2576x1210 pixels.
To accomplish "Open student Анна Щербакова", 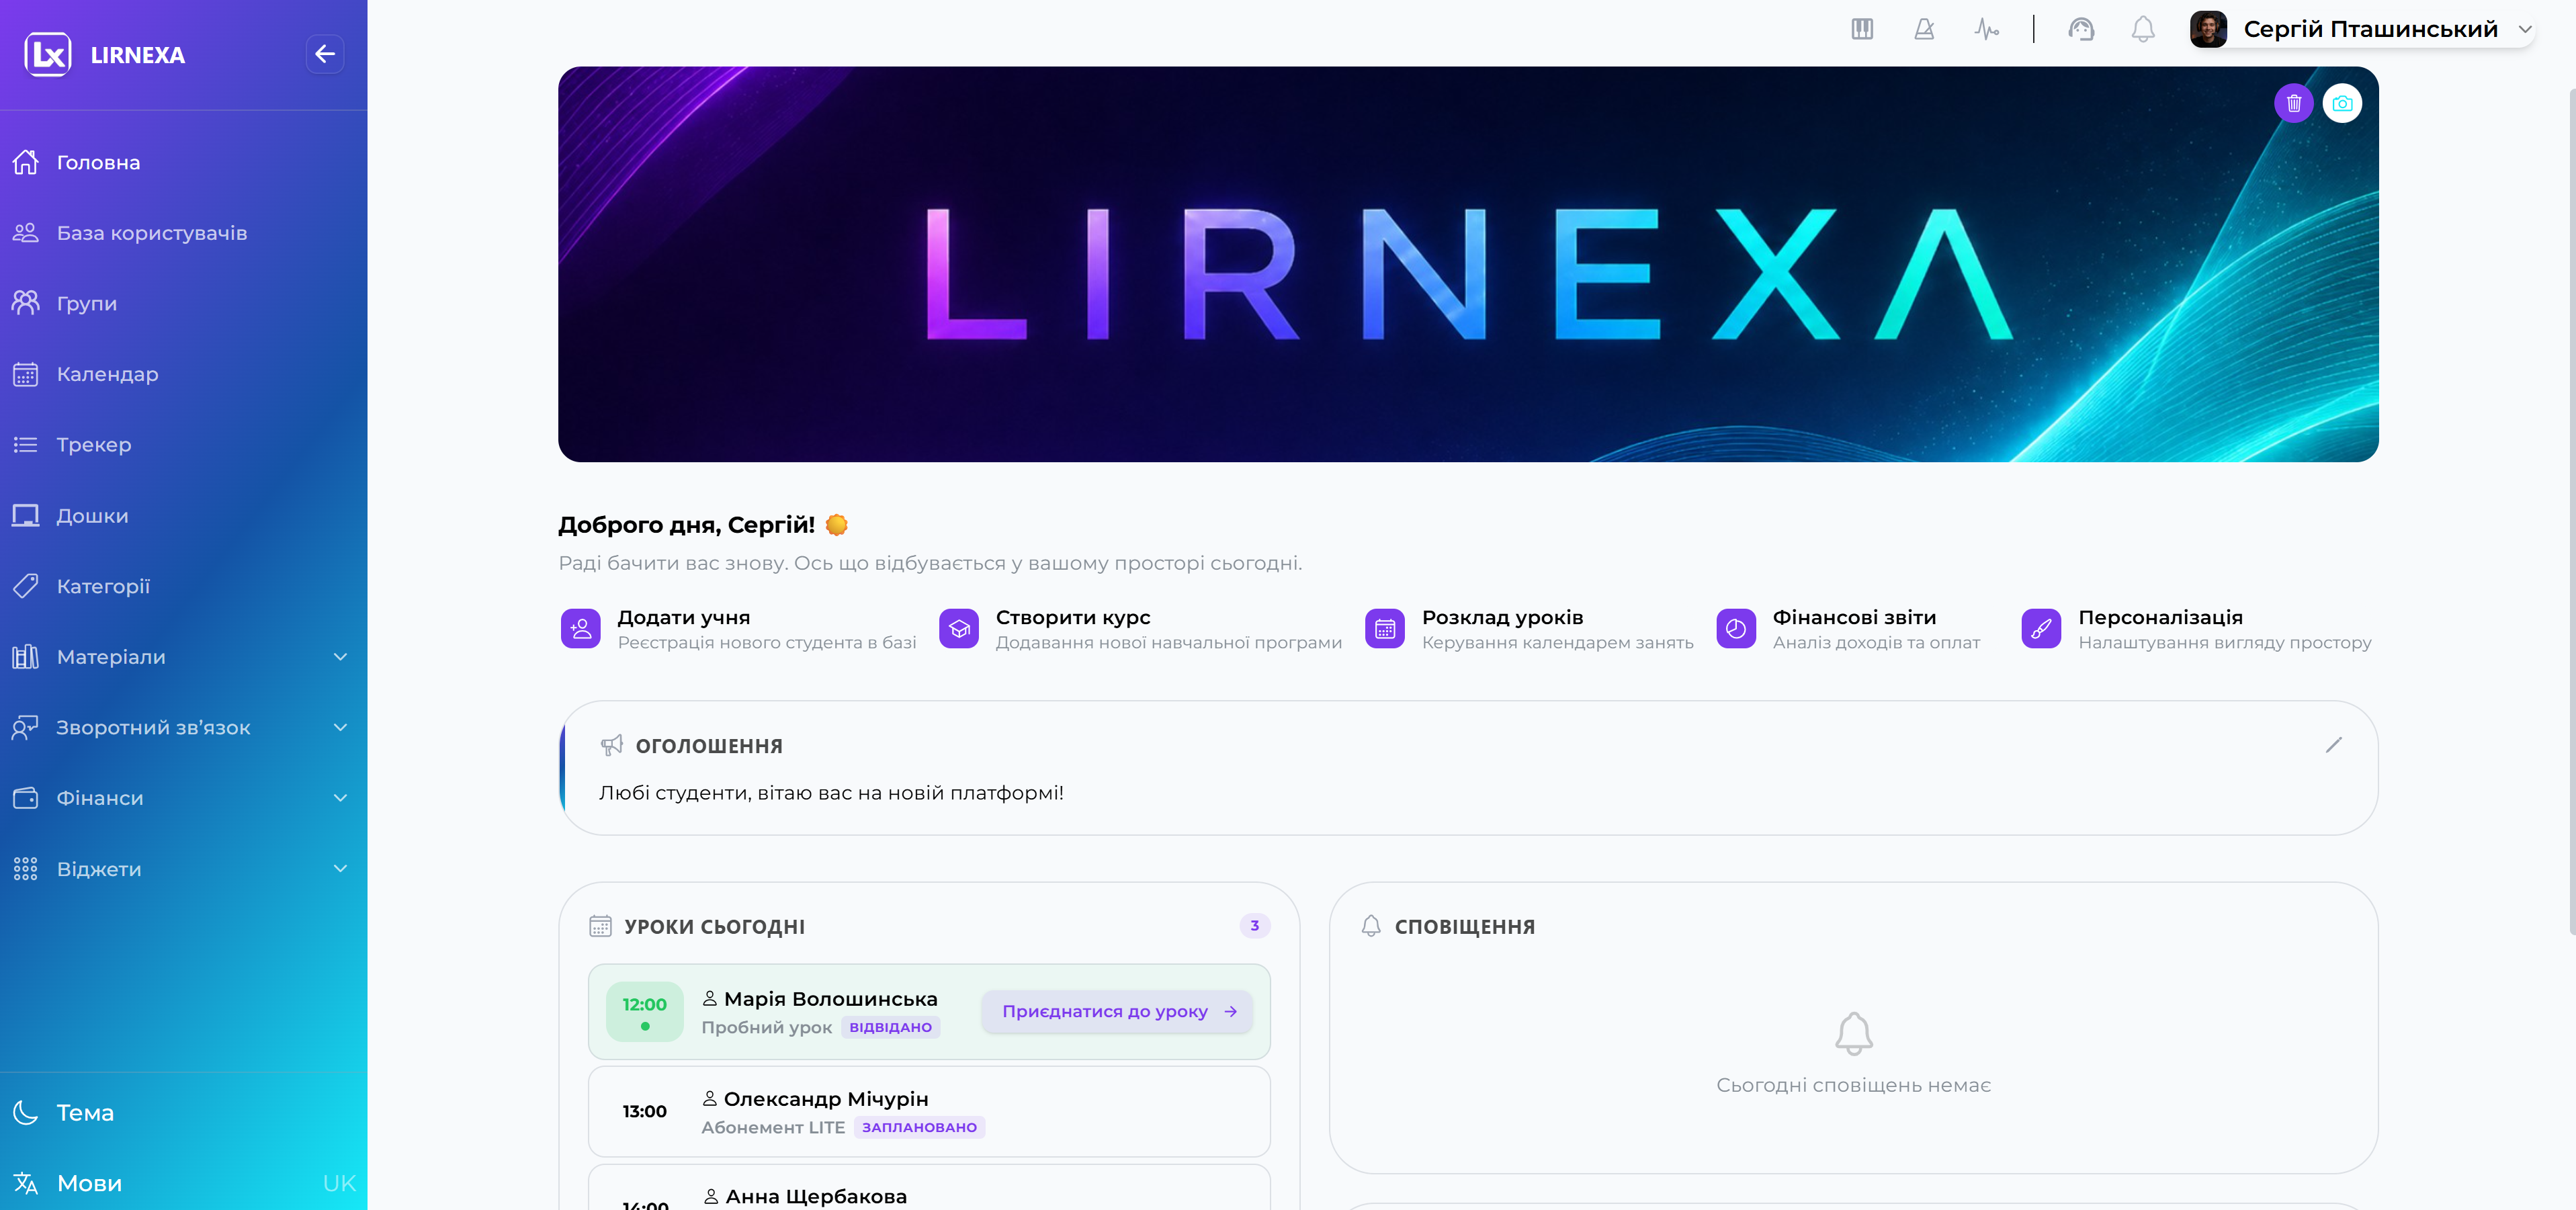I will [816, 1196].
